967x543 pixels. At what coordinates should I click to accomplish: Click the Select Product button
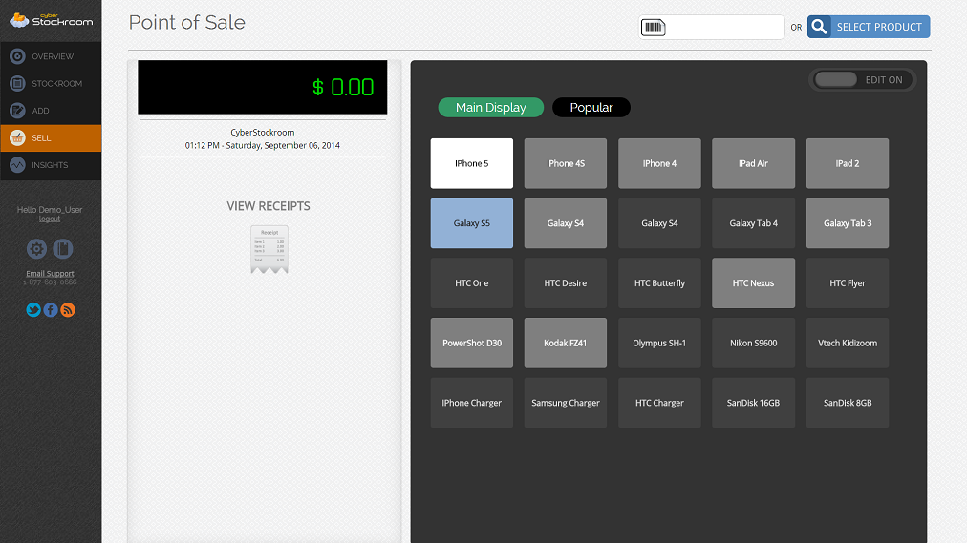coord(869,27)
